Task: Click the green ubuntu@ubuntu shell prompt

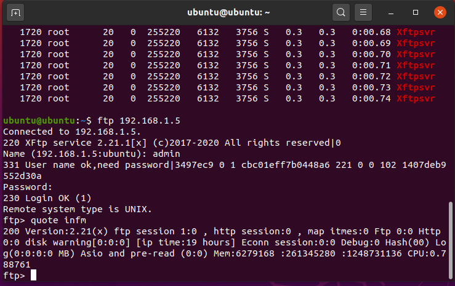Action: point(39,121)
